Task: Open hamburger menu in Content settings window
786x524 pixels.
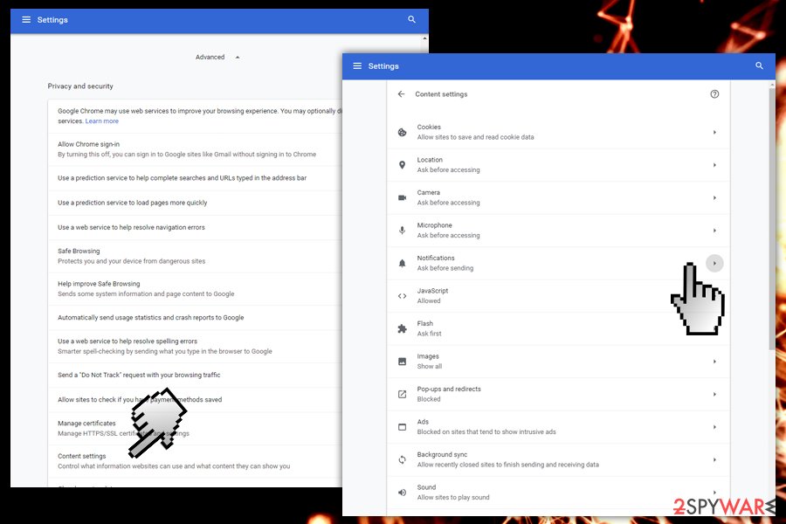Action: coord(357,65)
